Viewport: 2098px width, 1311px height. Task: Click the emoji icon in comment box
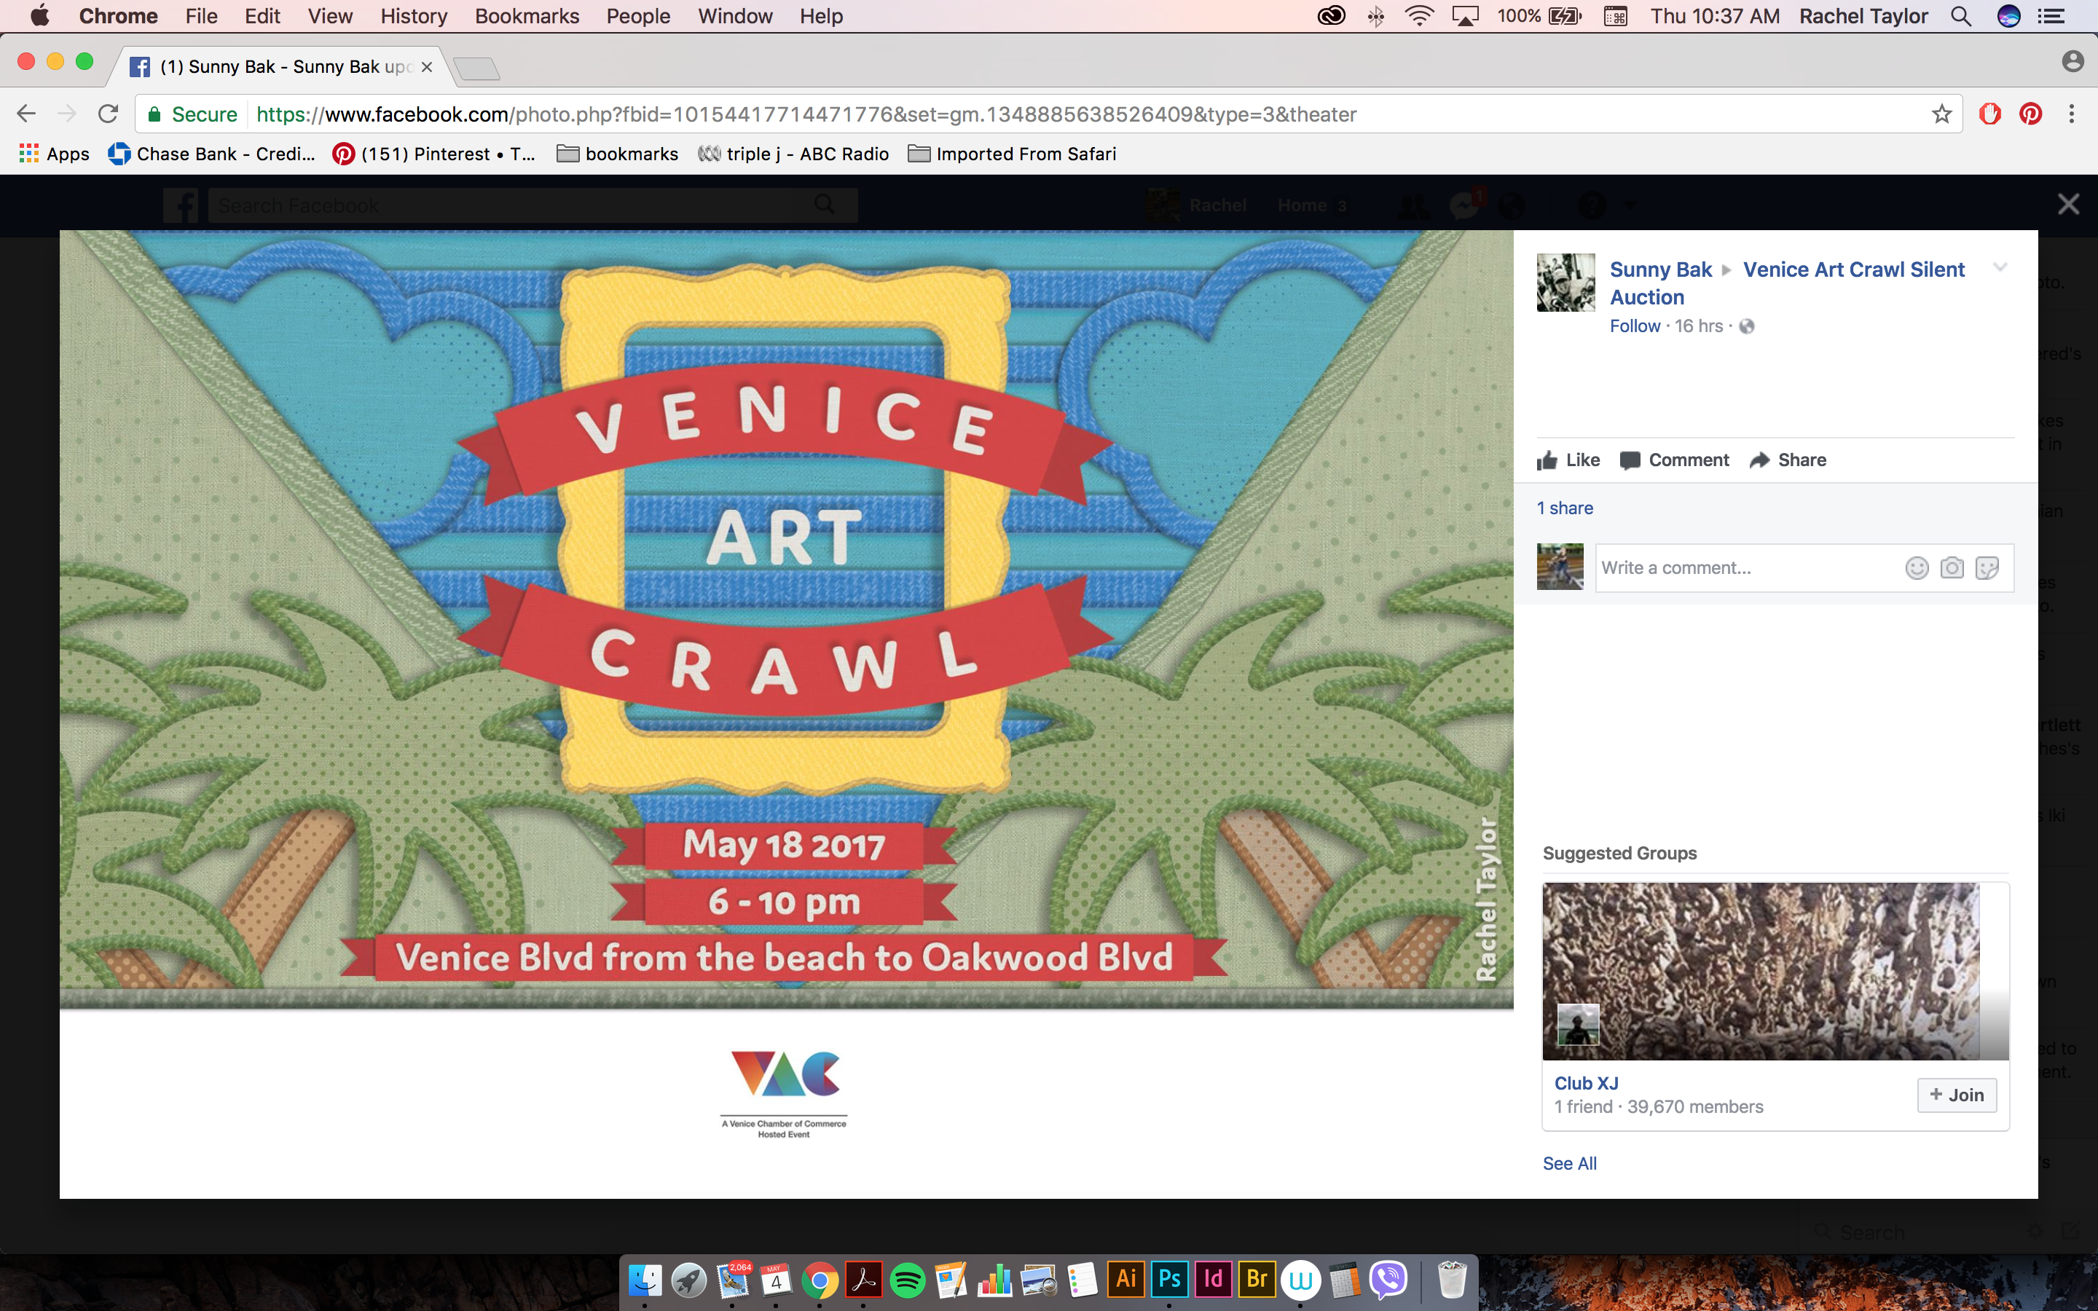coord(1916,568)
